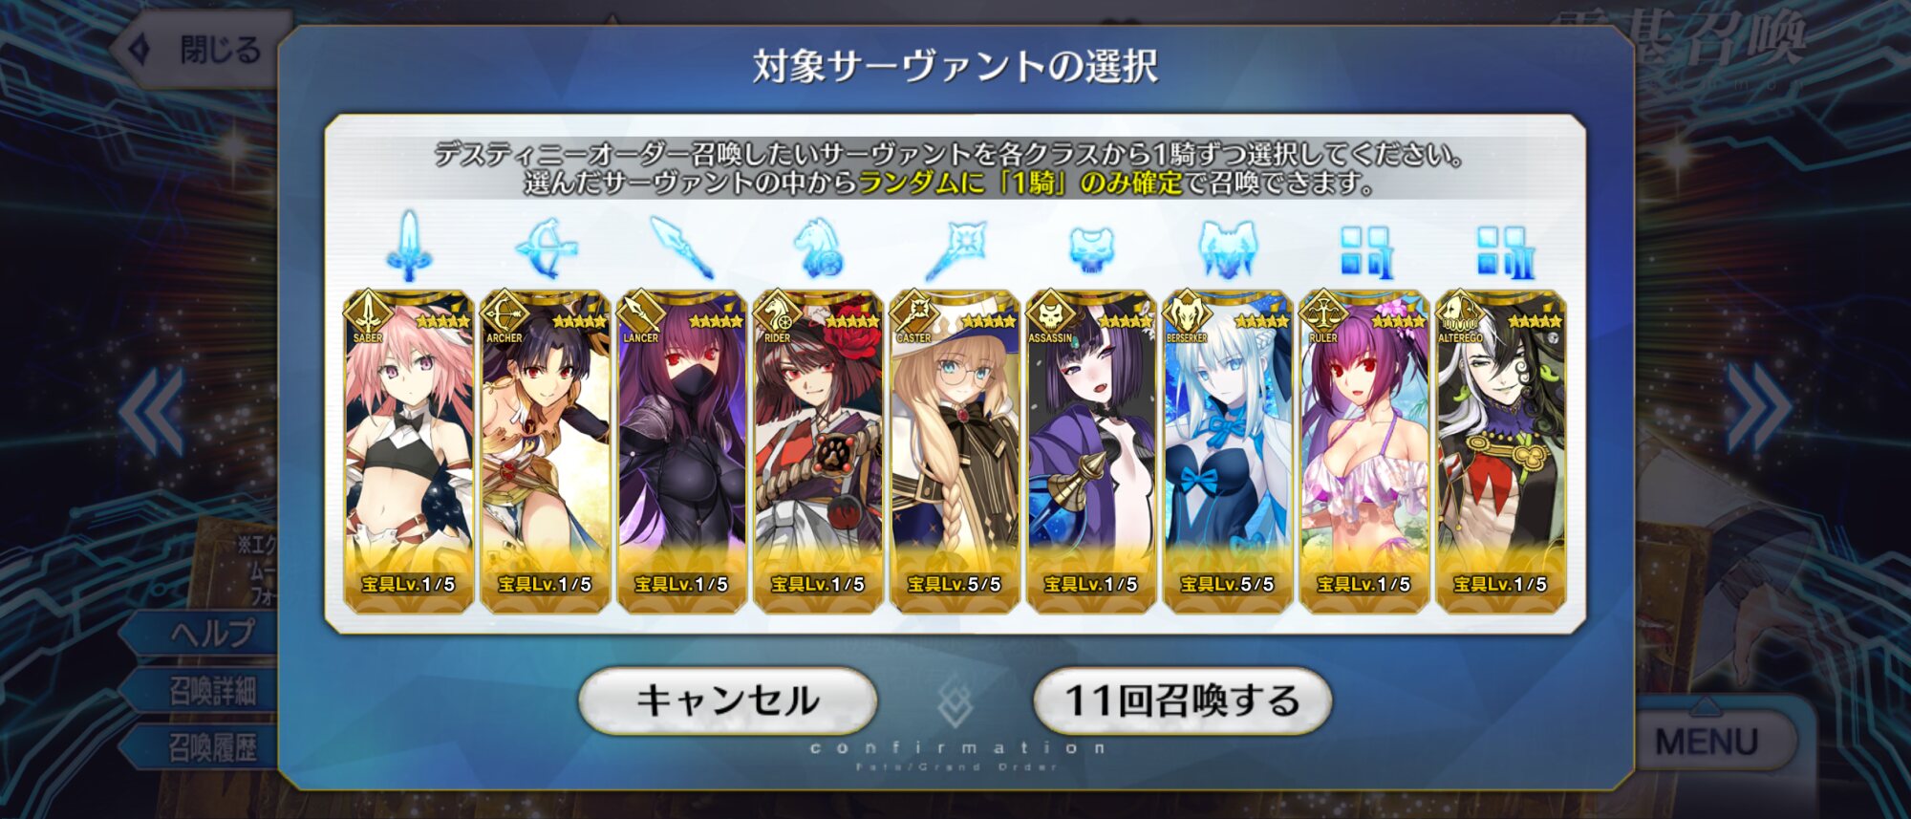
Task: Go to previous page with left arrows
Action: point(152,410)
